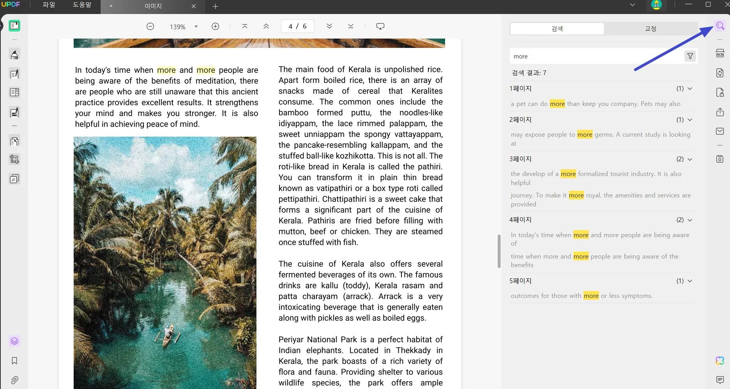Open the search filter options
This screenshot has height=389, width=730.
[690, 56]
